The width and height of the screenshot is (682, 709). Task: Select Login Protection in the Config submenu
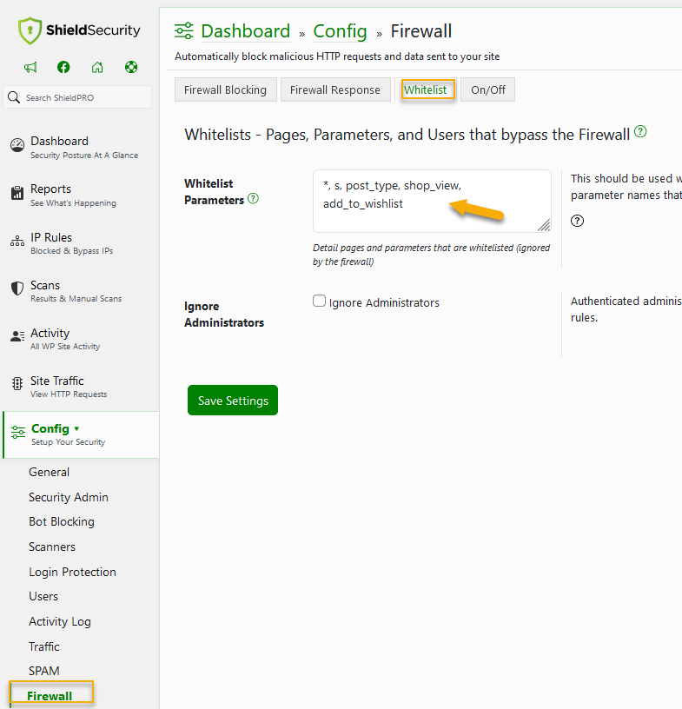coord(72,572)
